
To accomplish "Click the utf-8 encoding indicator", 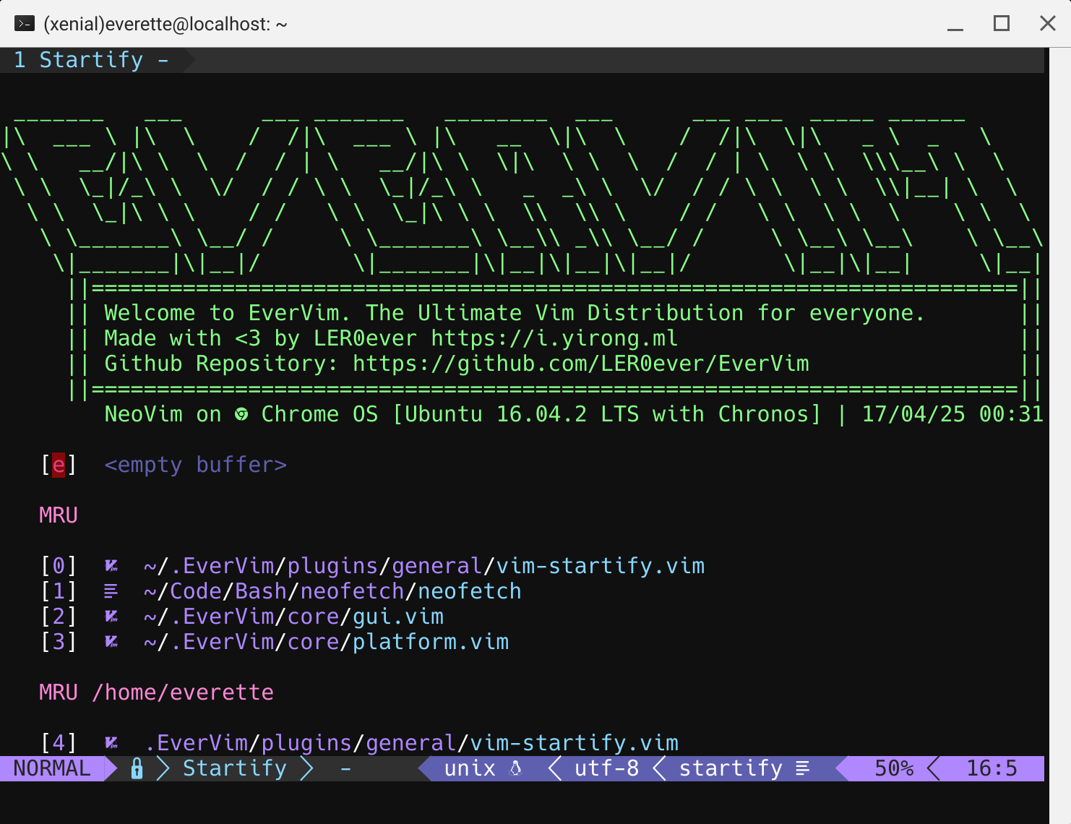I will [607, 768].
